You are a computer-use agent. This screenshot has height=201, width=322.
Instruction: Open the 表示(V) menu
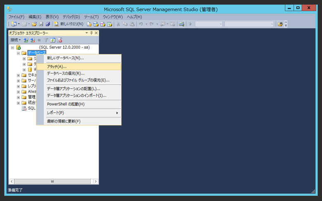52,17
